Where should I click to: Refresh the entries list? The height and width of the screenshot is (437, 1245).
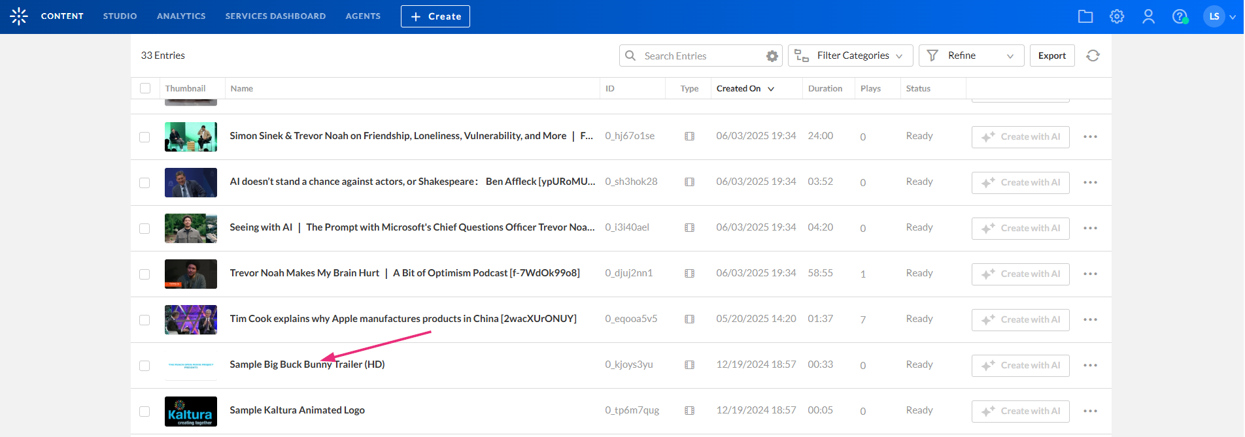[1093, 56]
